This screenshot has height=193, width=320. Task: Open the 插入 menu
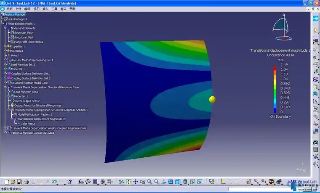pyautogui.click(x=45, y=9)
